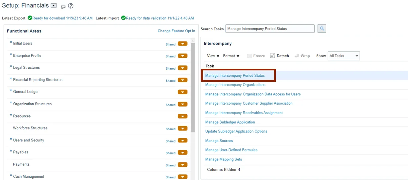
Task: Click the Search Tasks input field
Action: tap(270, 29)
